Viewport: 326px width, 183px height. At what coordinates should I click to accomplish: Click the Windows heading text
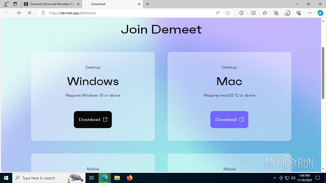tap(93, 81)
